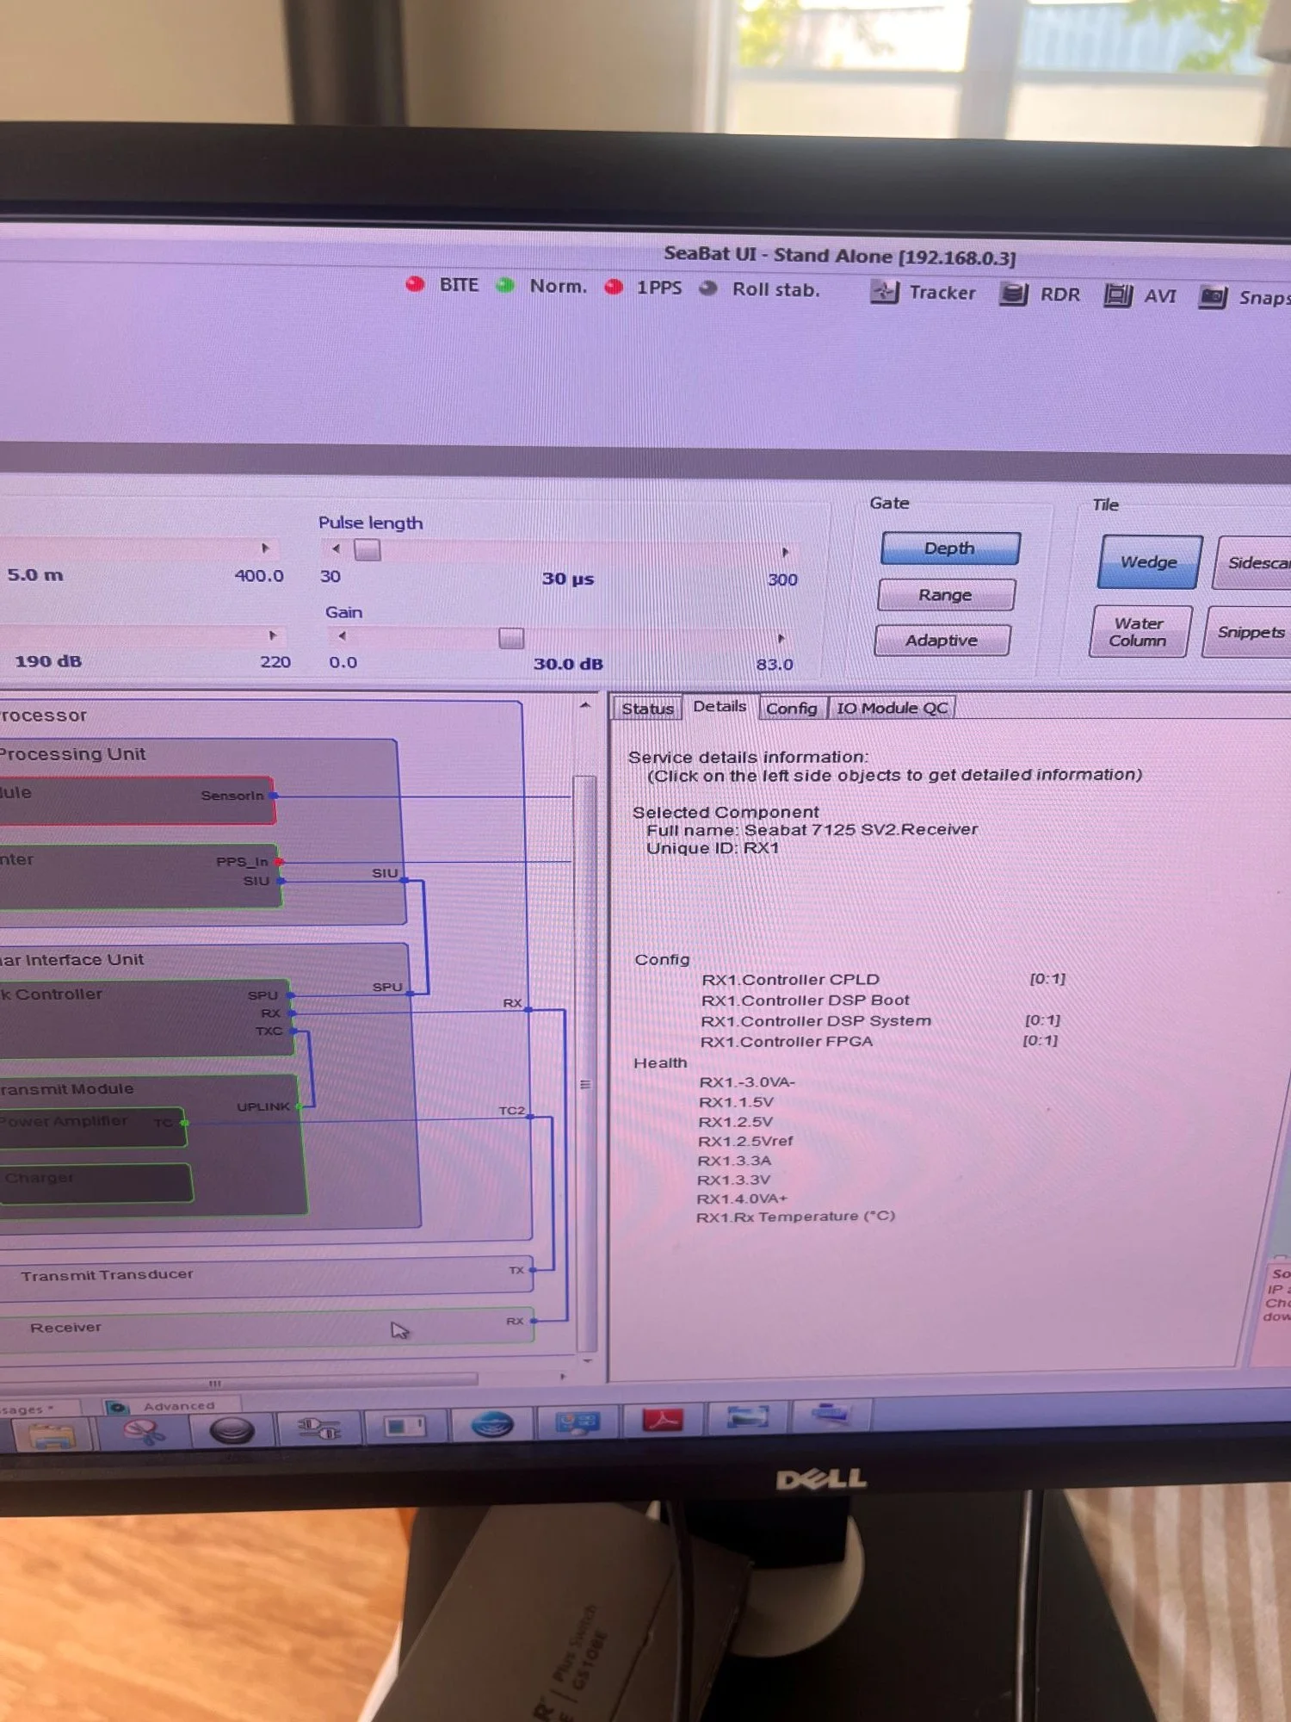Viewport: 1291px width, 1722px height.
Task: Increase power using arrow above 220
Action: click(x=273, y=635)
